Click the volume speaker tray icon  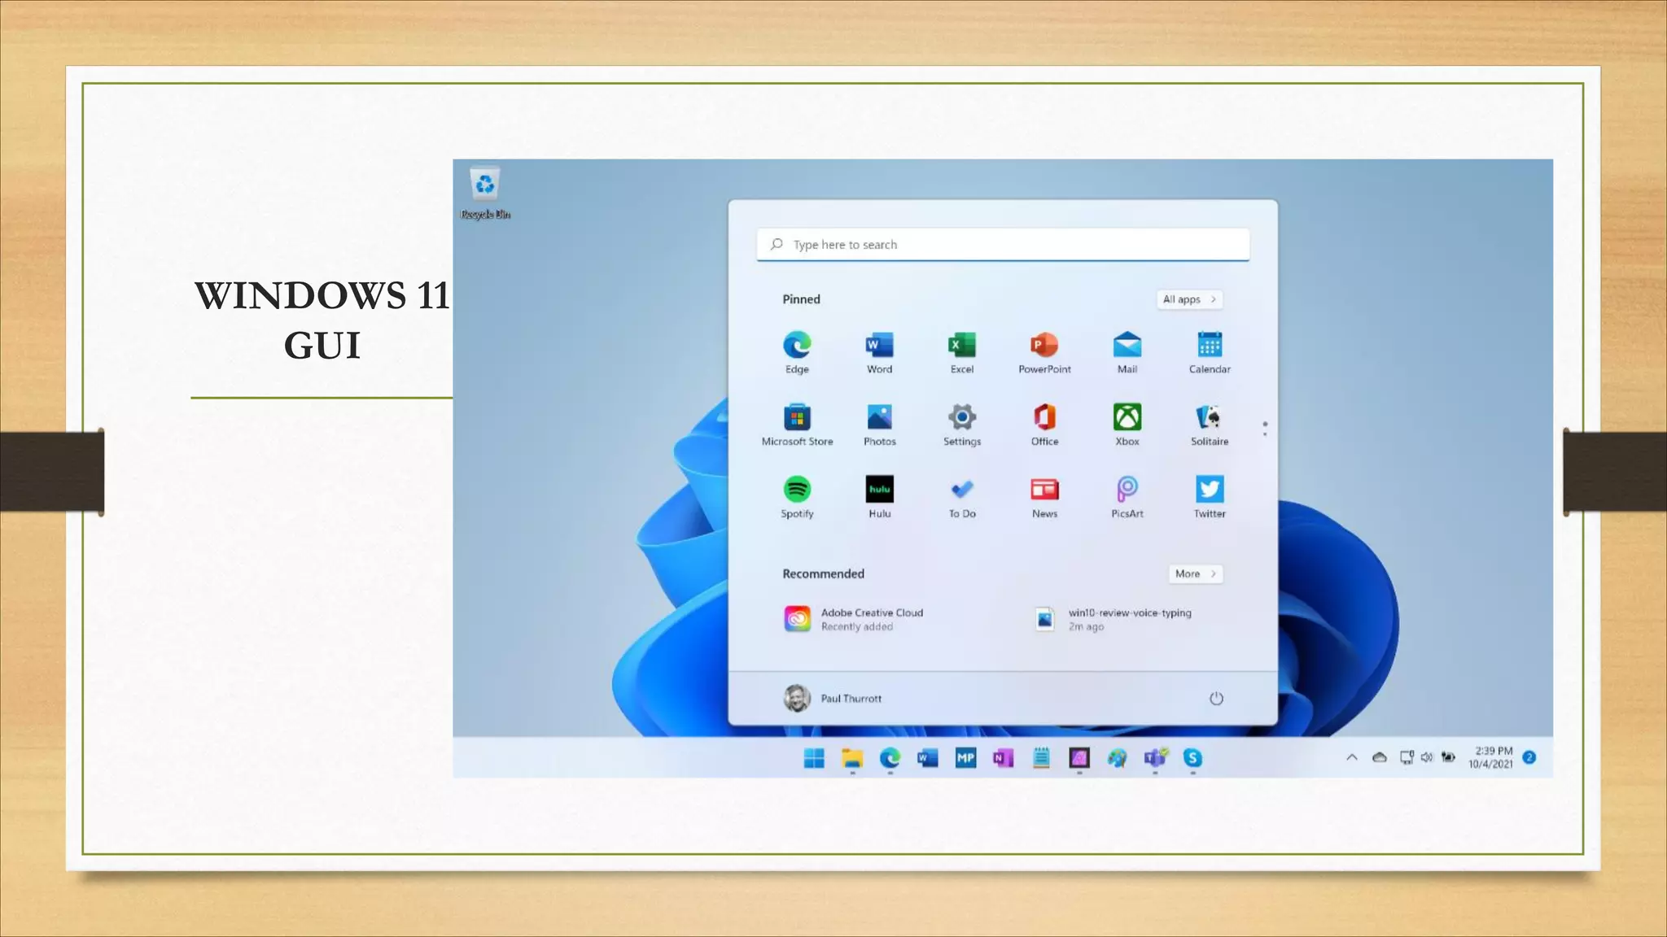1427,757
